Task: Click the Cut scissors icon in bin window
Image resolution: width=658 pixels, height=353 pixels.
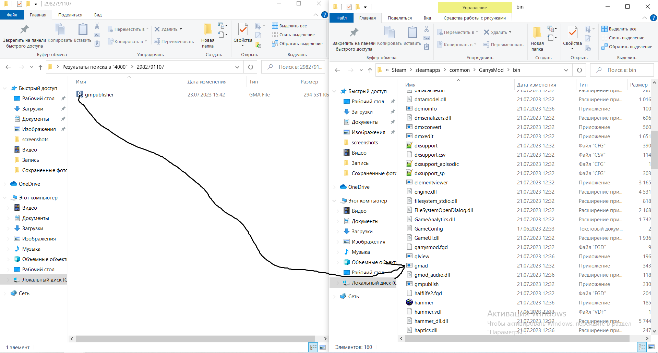Action: (427, 29)
